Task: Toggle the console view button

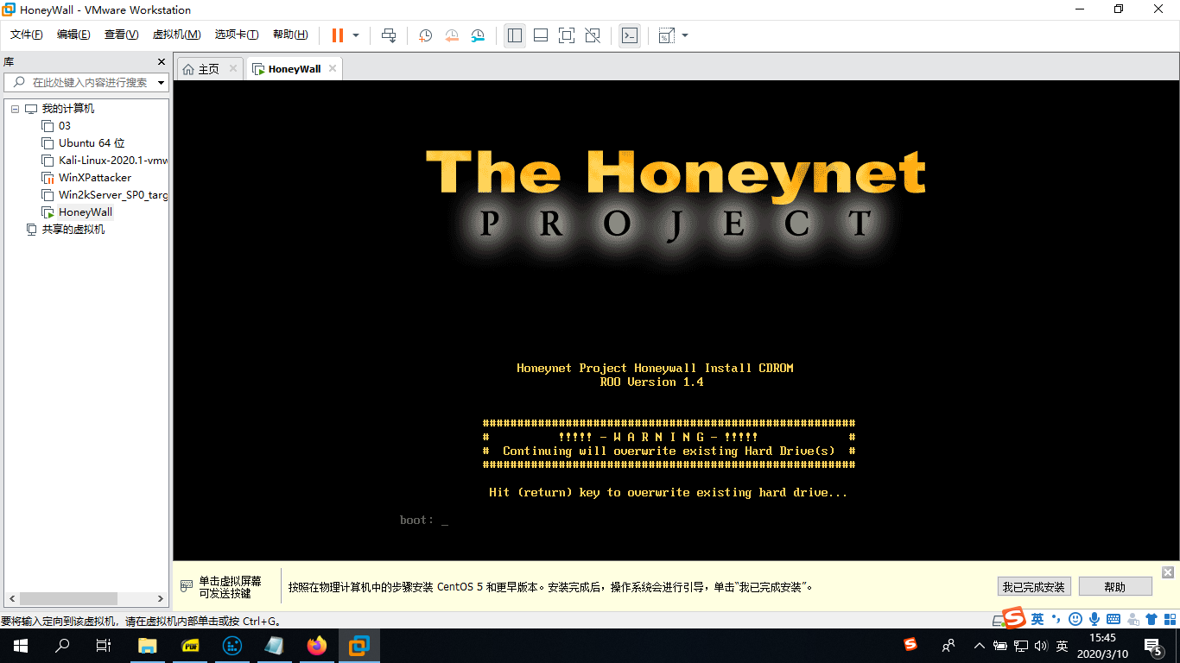Action: click(630, 35)
